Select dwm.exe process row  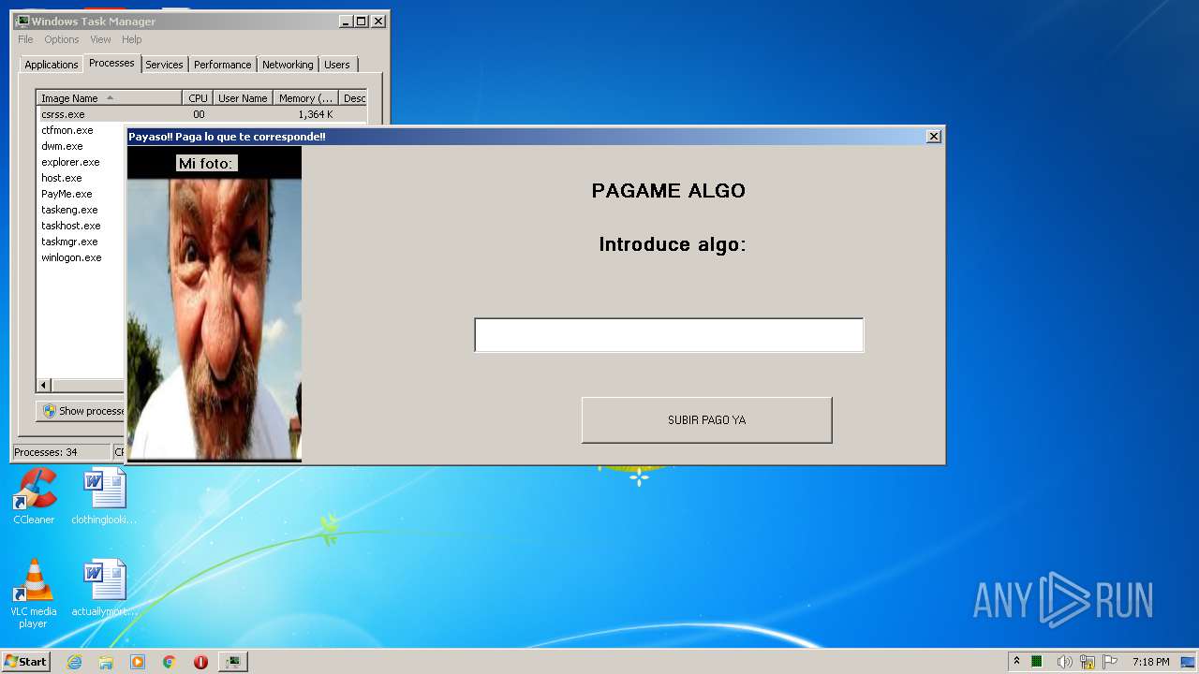(x=81, y=146)
